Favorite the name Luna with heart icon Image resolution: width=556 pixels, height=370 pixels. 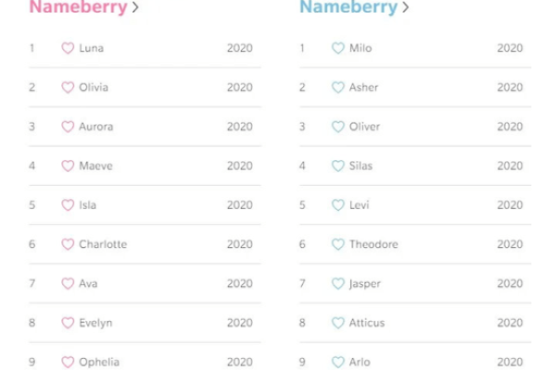pyautogui.click(x=68, y=48)
